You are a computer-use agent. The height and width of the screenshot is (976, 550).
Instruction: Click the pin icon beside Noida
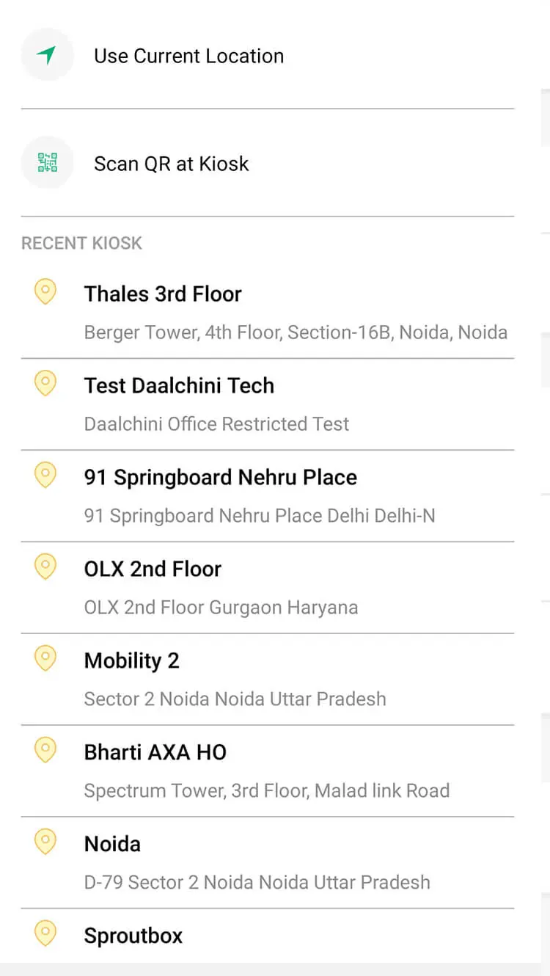point(45,842)
